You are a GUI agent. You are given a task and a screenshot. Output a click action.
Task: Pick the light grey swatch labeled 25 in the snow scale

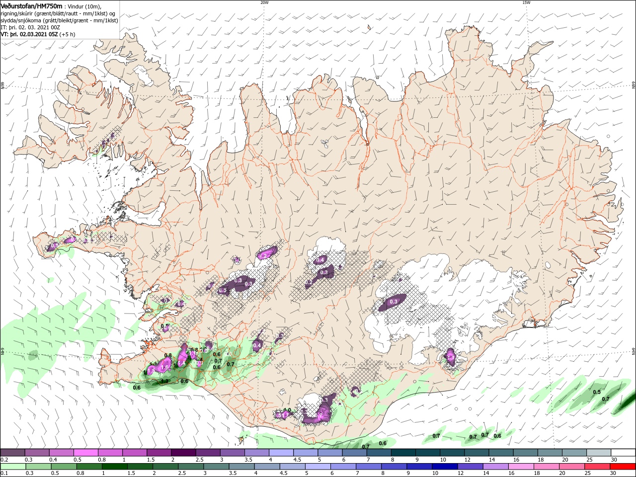point(599,453)
